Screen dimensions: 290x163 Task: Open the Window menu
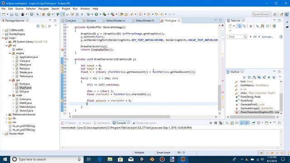pyautogui.click(x=85, y=9)
